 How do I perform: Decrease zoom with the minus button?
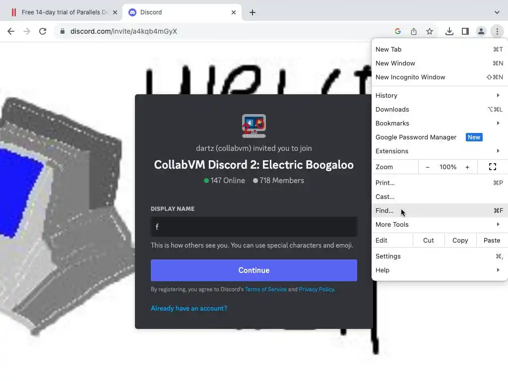tap(428, 167)
